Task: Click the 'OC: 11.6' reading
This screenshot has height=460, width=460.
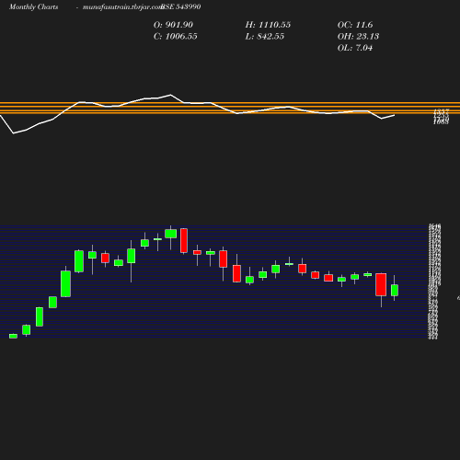Action: [x=355, y=25]
